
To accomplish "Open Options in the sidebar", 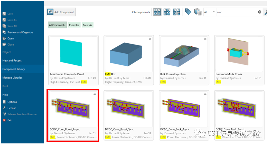I will tap(12, 102).
